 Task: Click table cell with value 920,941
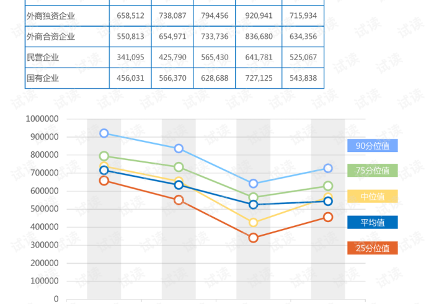259,16
